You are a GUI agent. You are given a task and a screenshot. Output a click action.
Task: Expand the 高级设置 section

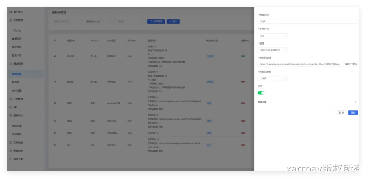(307, 102)
